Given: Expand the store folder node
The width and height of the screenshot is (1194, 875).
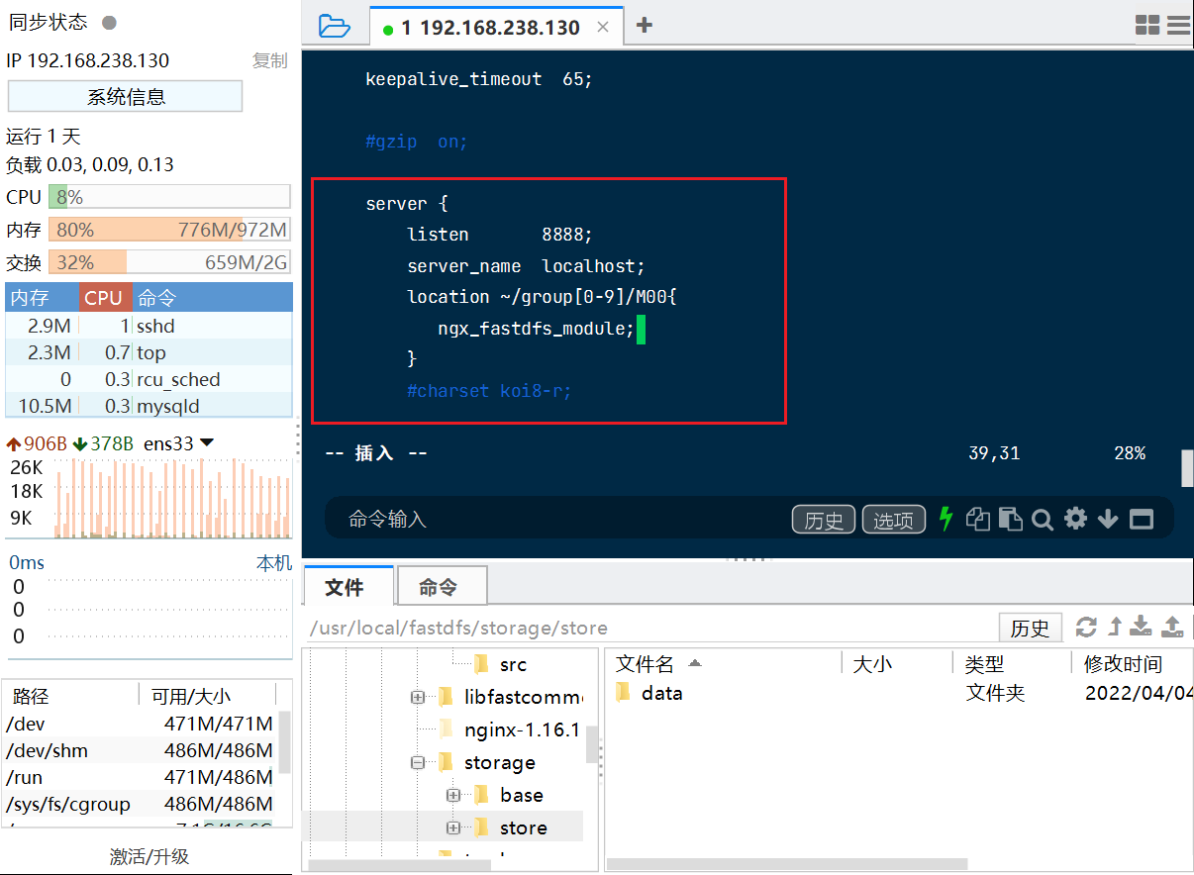Looking at the screenshot, I should click(x=453, y=827).
